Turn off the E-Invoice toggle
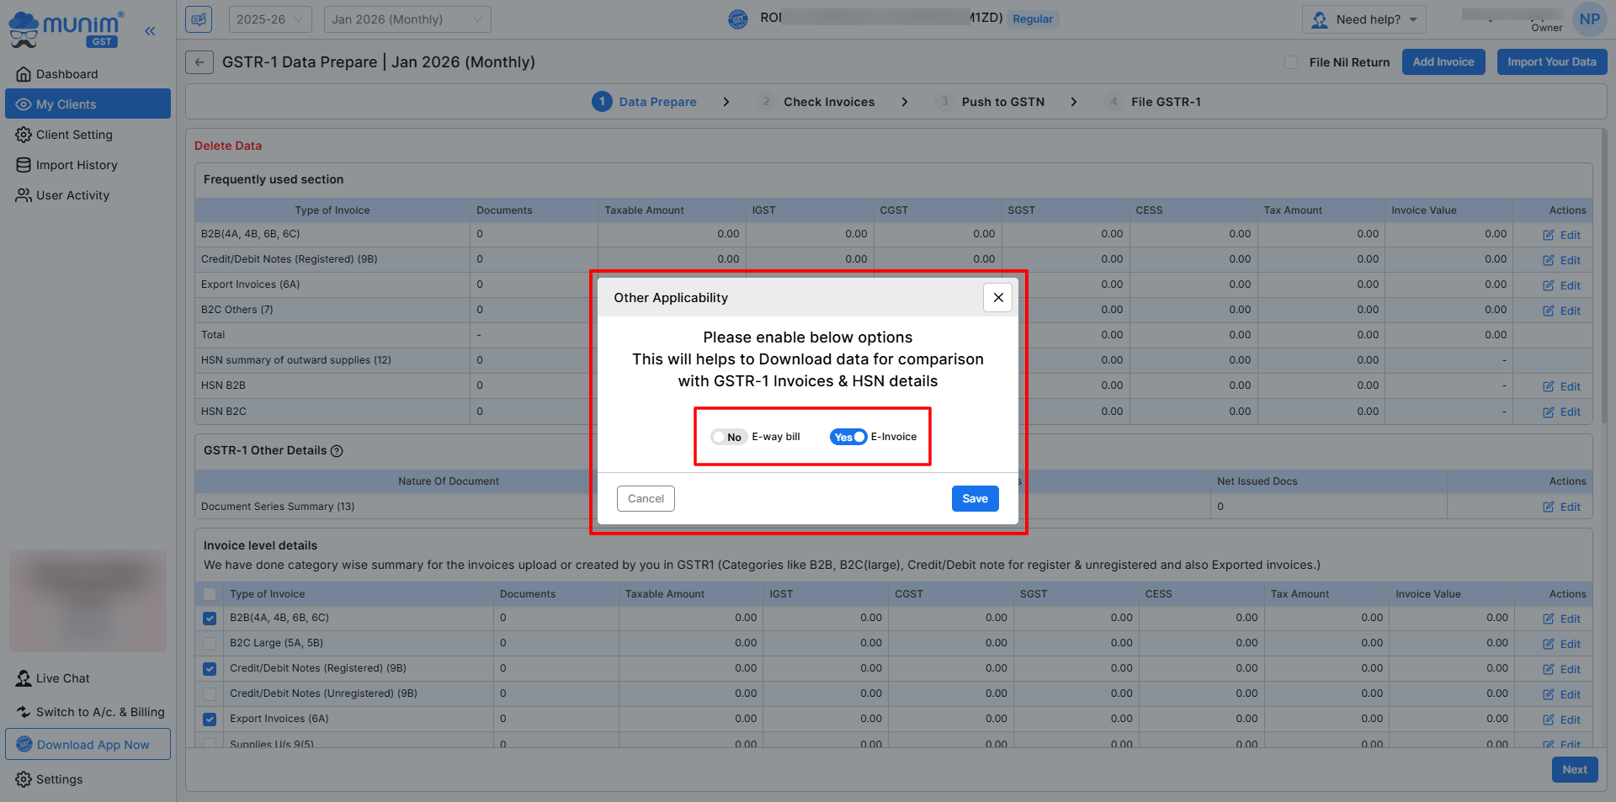The width and height of the screenshot is (1616, 802). tap(848, 437)
